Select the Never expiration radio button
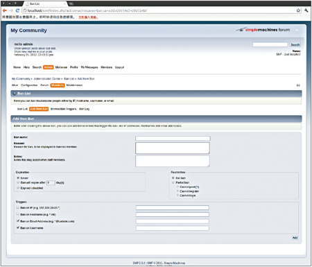 pyautogui.click(x=18, y=178)
